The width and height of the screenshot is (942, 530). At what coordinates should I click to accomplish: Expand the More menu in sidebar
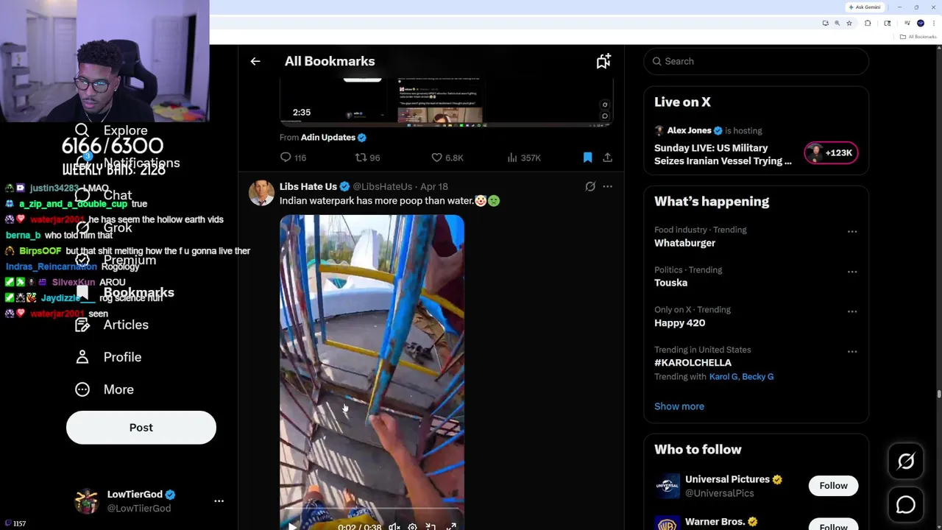pos(105,389)
